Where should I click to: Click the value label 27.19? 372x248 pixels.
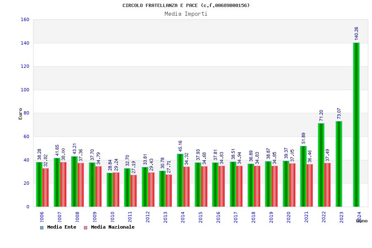(x=134, y=167)
